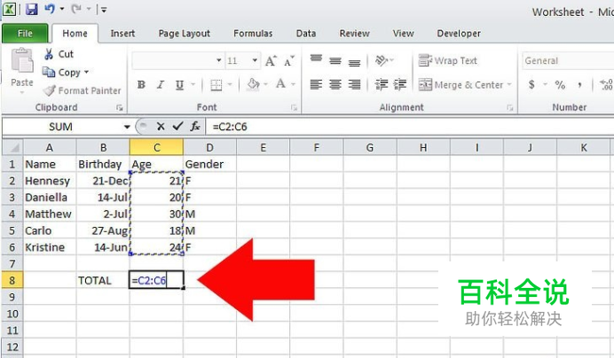Open the Name Box dropdown arrow
Viewport: 614px width, 358px height.
click(x=127, y=127)
